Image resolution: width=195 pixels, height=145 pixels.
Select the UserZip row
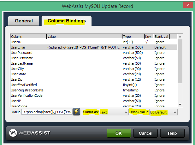[94, 79]
